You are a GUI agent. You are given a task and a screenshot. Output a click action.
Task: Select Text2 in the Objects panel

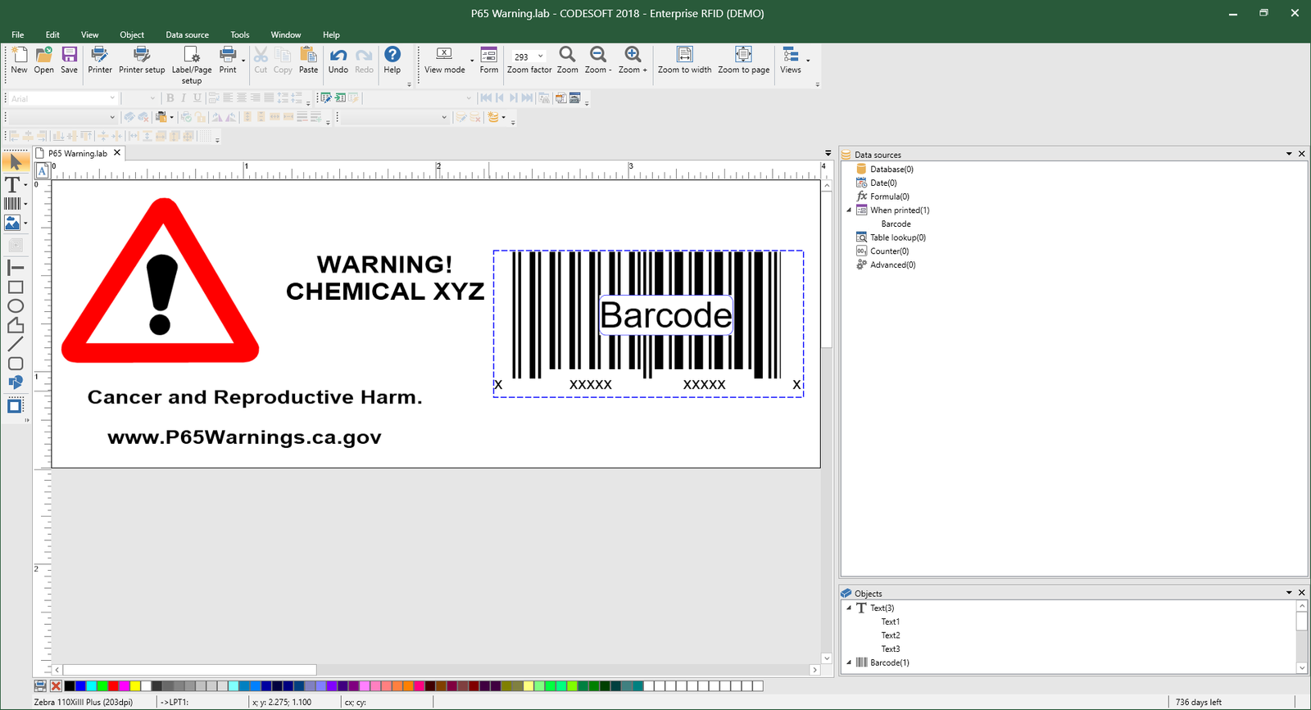point(890,635)
